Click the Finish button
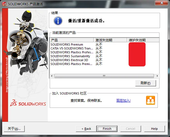170x137 pixels. [x=107, y=129]
